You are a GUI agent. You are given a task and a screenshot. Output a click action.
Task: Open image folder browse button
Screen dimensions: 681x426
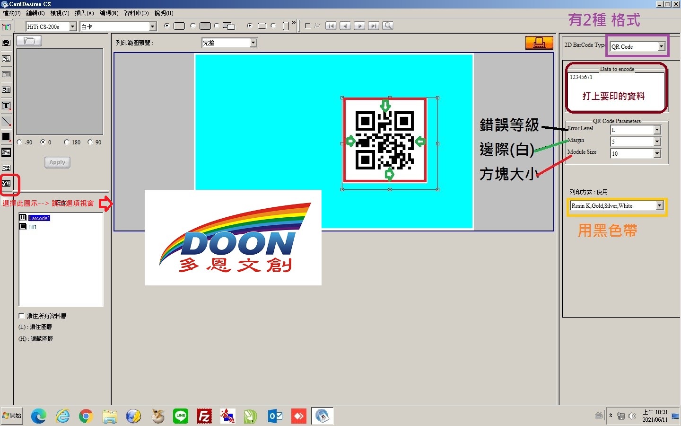point(29,41)
